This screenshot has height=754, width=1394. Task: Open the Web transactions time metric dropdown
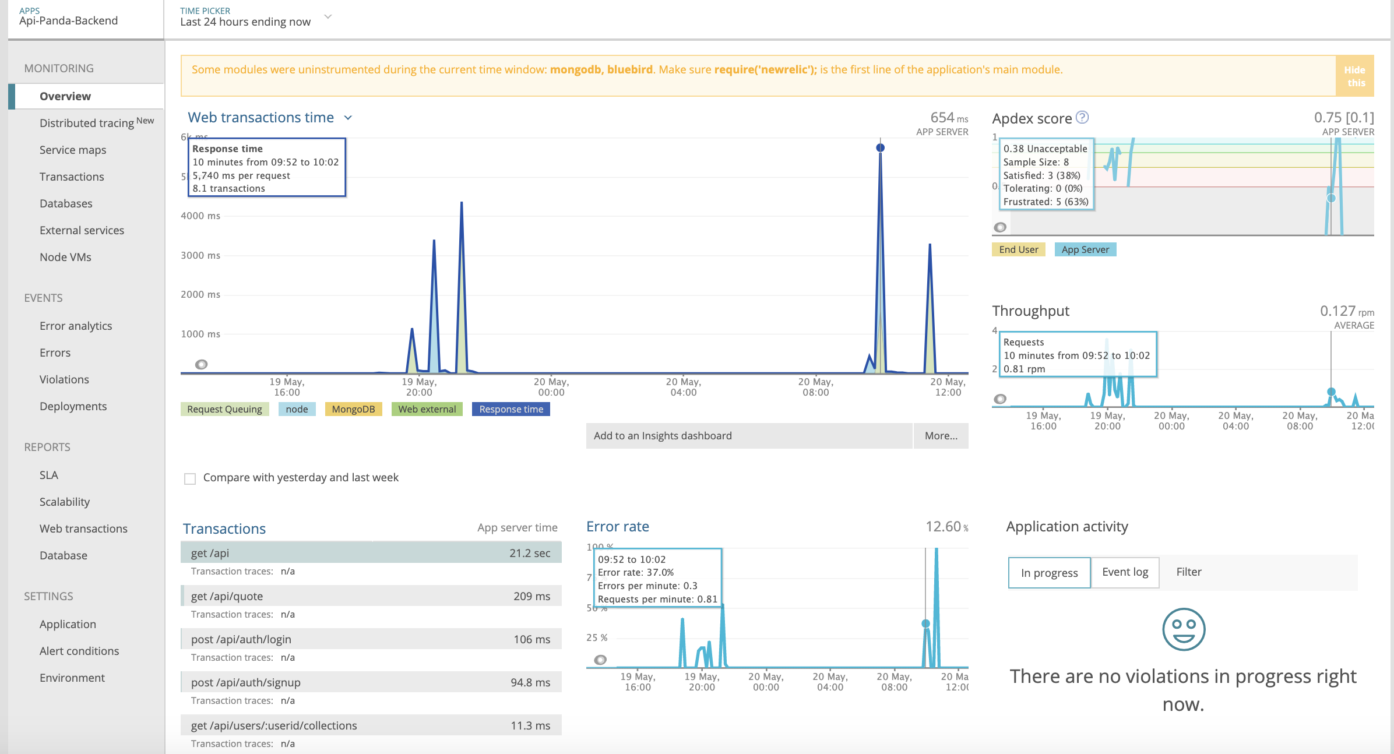pyautogui.click(x=348, y=117)
